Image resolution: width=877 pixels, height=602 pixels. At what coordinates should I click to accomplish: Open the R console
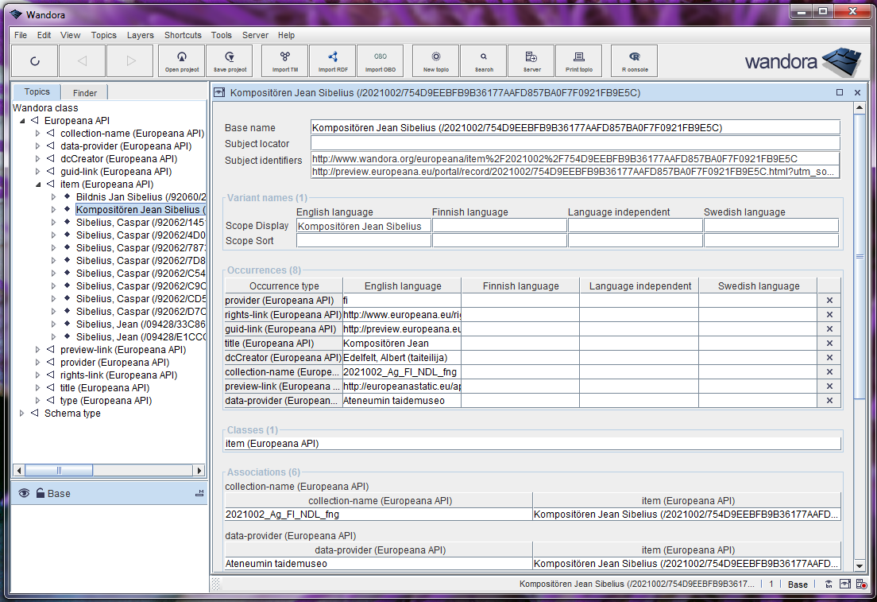[x=633, y=60]
